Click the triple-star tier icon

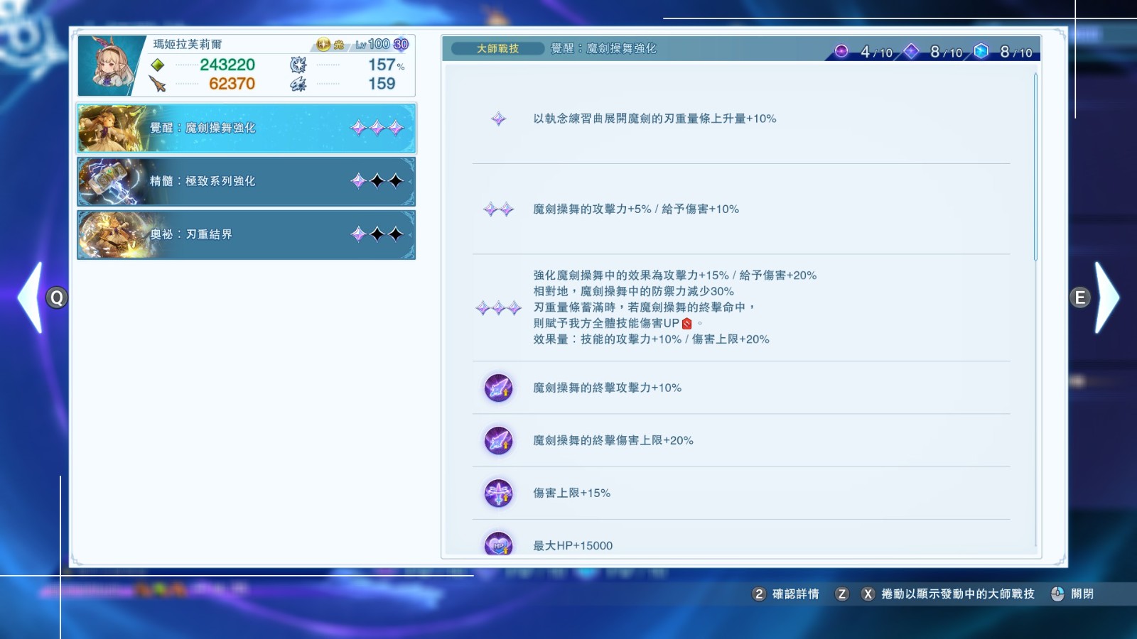498,307
